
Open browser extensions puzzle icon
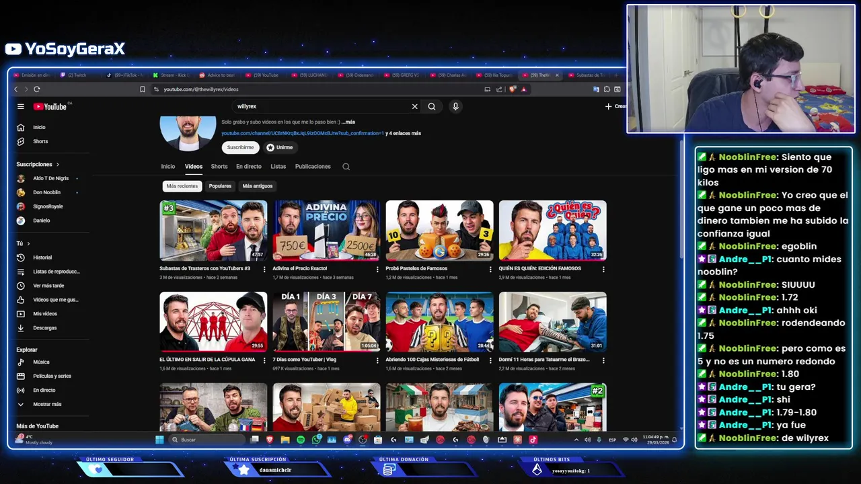[607, 89]
